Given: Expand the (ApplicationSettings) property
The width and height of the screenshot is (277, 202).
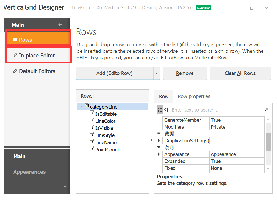Looking at the screenshot, I should click(159, 140).
